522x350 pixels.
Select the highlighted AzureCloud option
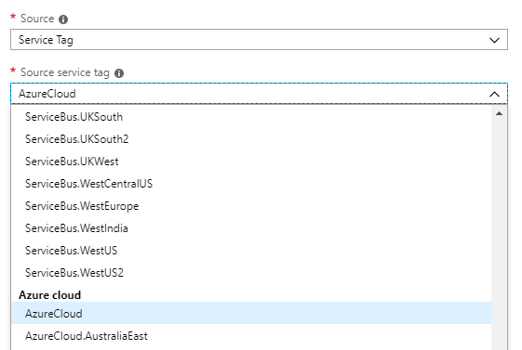[251, 313]
